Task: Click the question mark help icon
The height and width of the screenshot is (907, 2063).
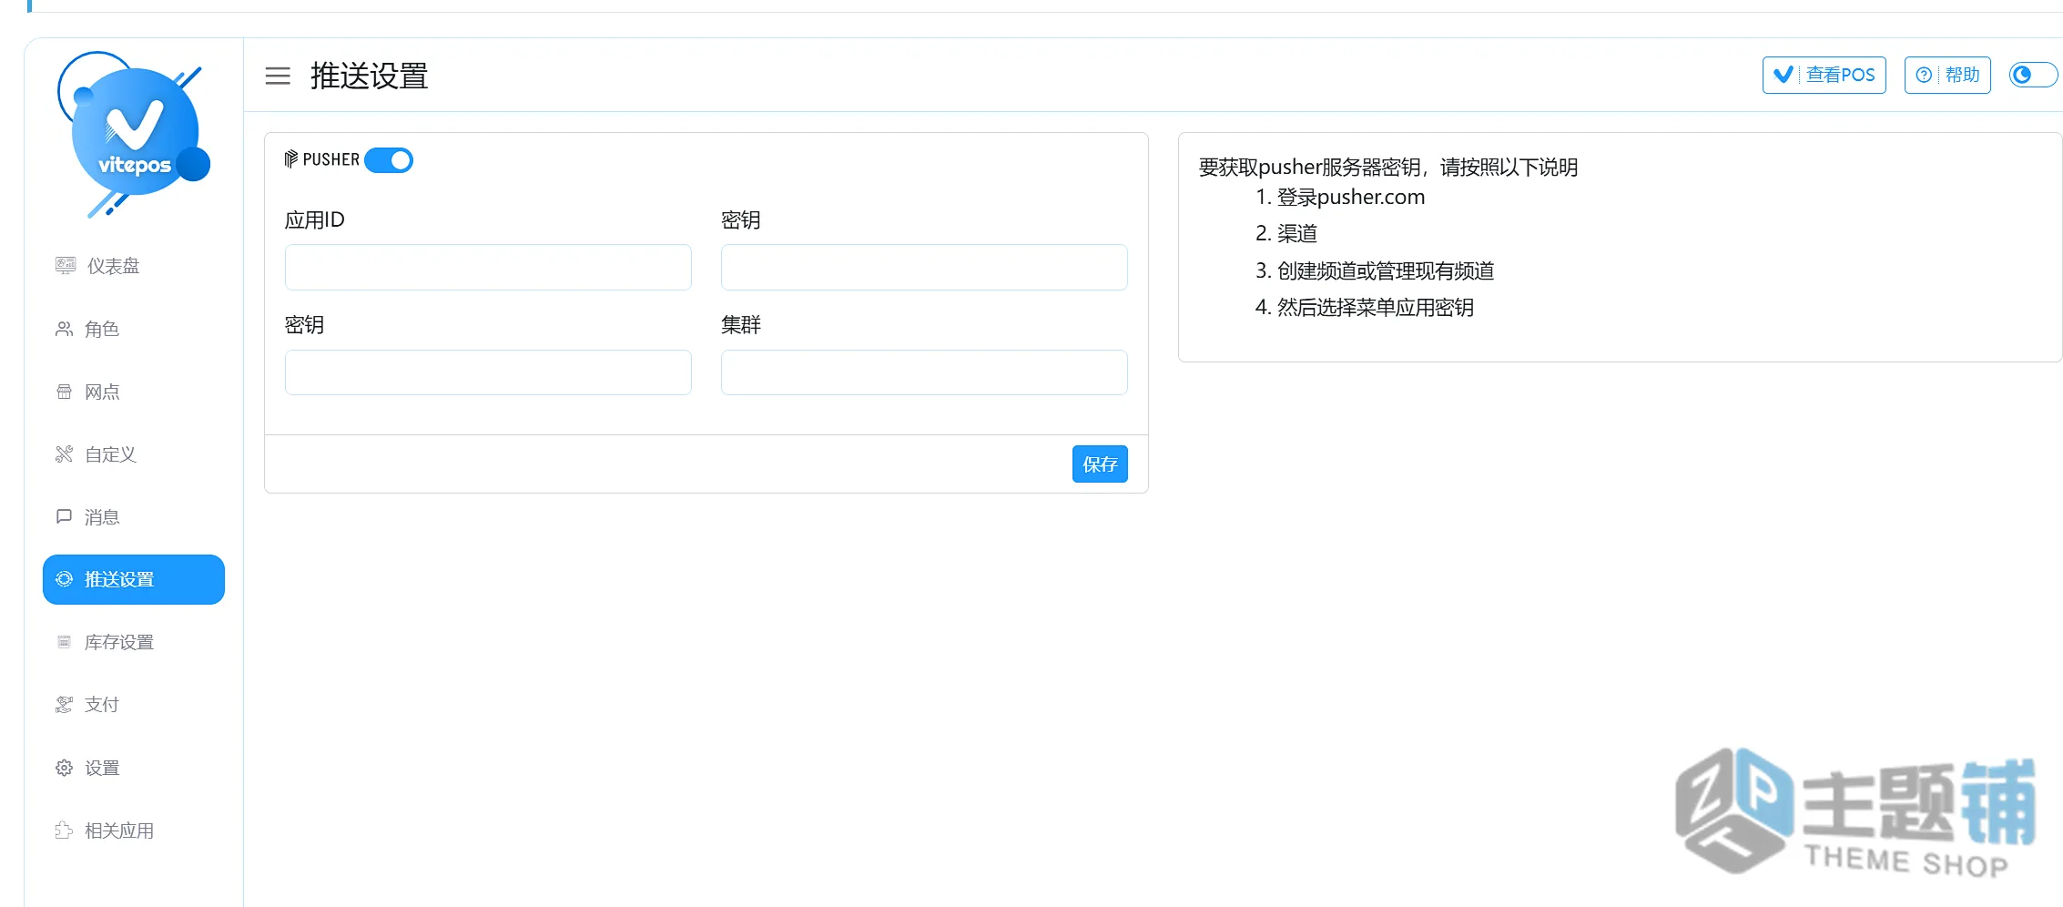Action: click(x=1924, y=76)
